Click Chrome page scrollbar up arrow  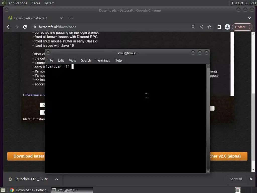253,34
